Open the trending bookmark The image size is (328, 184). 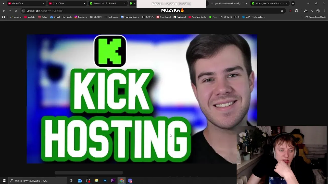pos(16,17)
